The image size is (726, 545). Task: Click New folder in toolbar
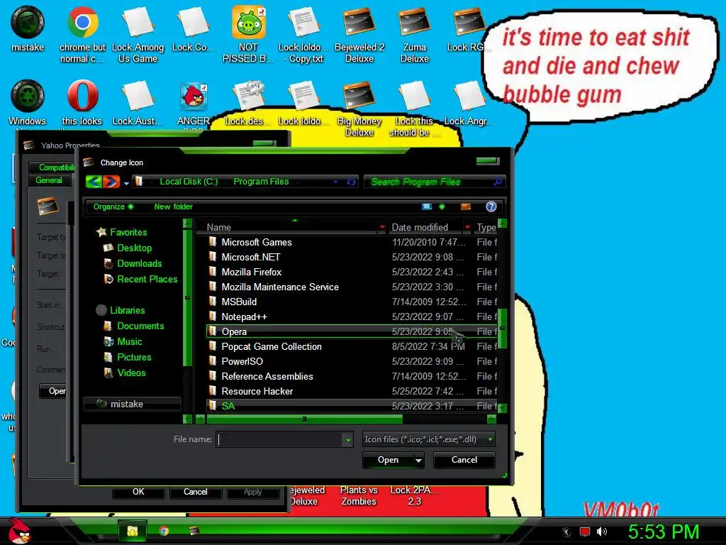coord(173,207)
